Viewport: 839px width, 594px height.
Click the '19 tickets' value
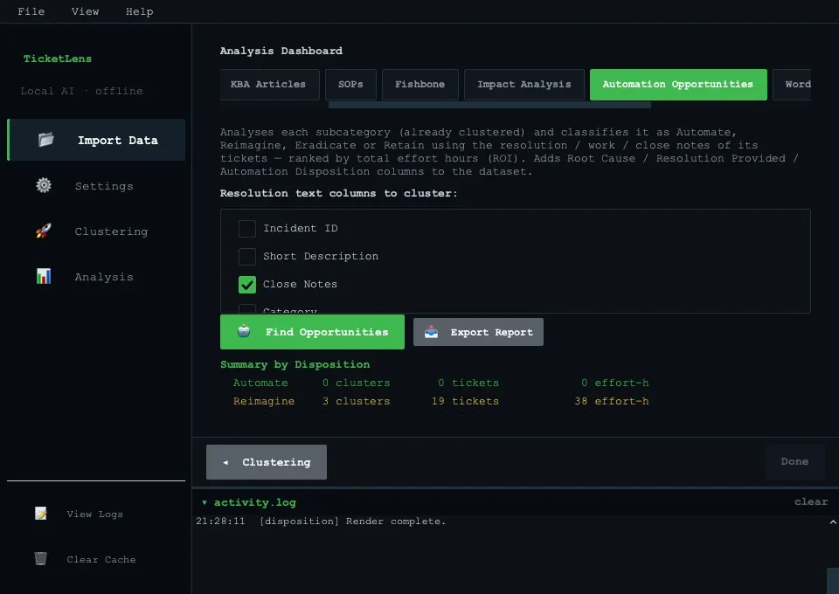tap(465, 401)
